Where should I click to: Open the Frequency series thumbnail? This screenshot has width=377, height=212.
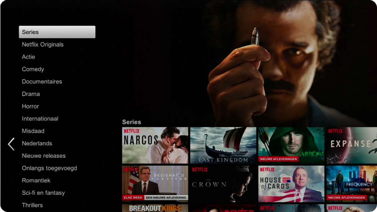click(x=352, y=184)
